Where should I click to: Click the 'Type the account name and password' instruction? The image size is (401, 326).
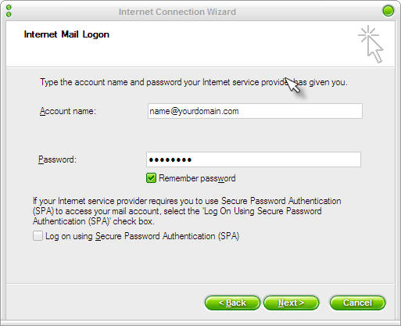tap(194, 82)
